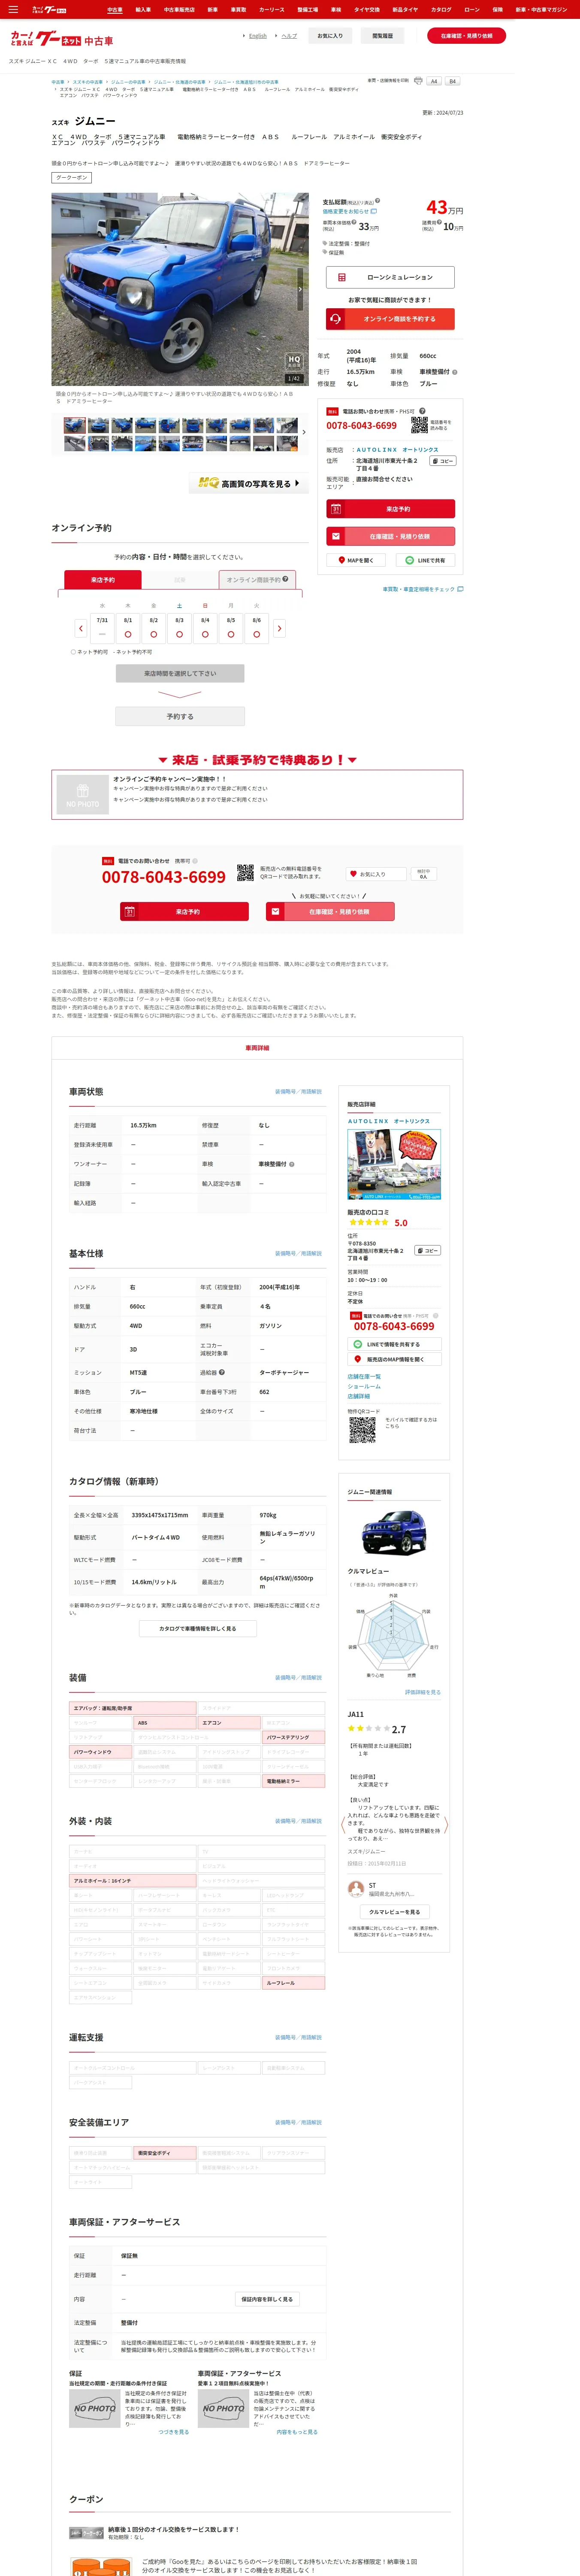Click first thumbnail in photo strip

(x=75, y=426)
